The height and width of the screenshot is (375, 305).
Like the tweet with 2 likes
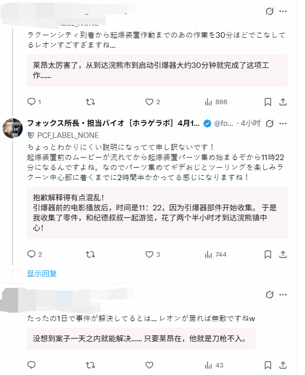[x=149, y=102]
